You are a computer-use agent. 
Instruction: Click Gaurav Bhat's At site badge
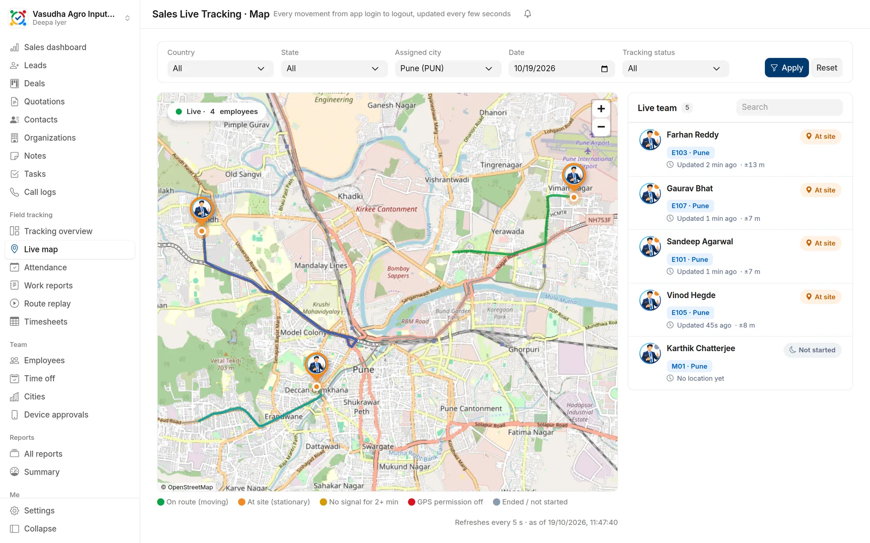coord(821,190)
